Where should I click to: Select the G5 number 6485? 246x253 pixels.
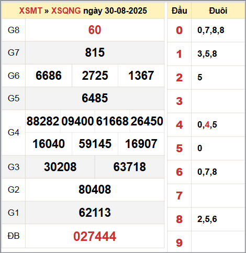pos(95,98)
